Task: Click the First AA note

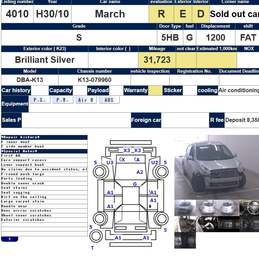Action: tap(44, 156)
